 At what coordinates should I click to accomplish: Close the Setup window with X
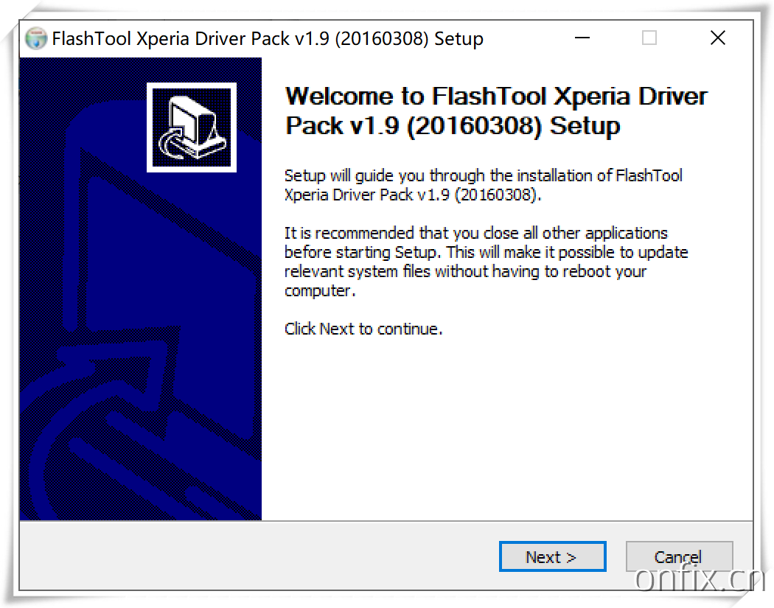point(717,38)
